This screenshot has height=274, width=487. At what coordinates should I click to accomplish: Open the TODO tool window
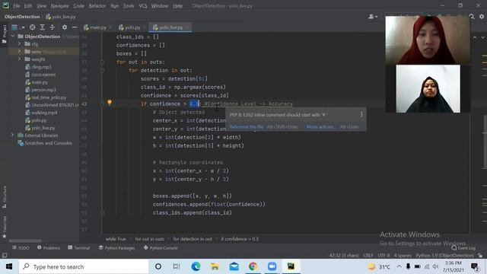[21, 248]
